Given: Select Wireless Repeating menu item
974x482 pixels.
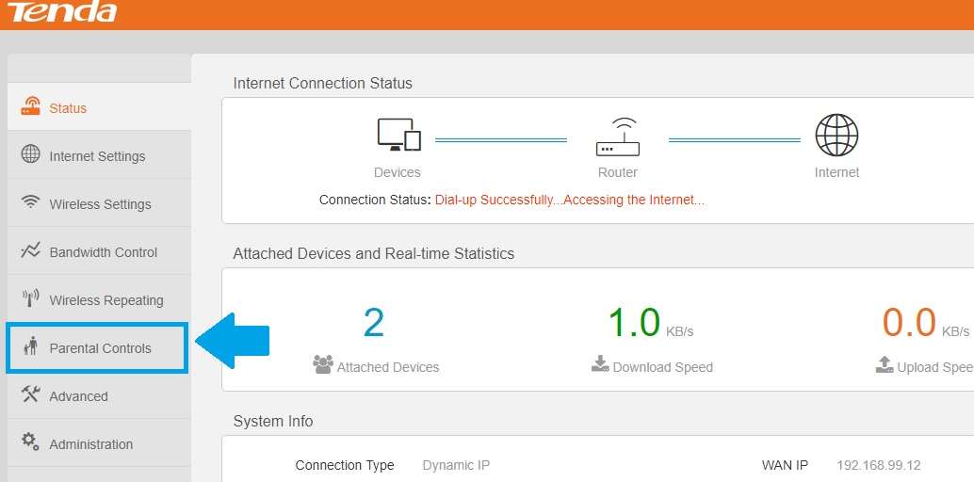Looking at the screenshot, I should (x=99, y=299).
